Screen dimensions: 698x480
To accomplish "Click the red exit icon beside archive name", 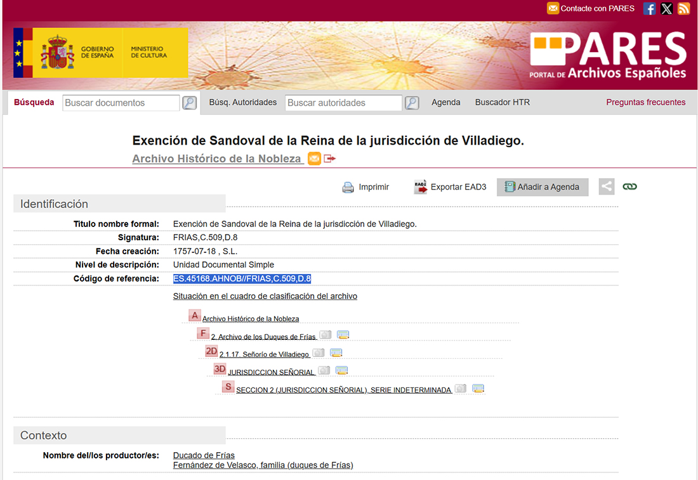I will (x=329, y=159).
